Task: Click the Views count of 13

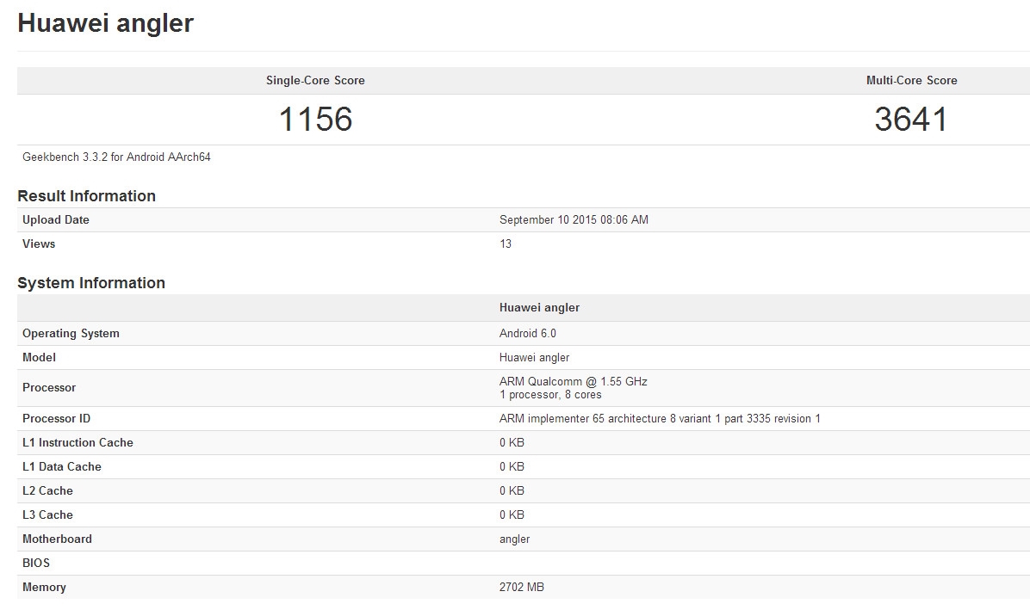Action: click(506, 244)
